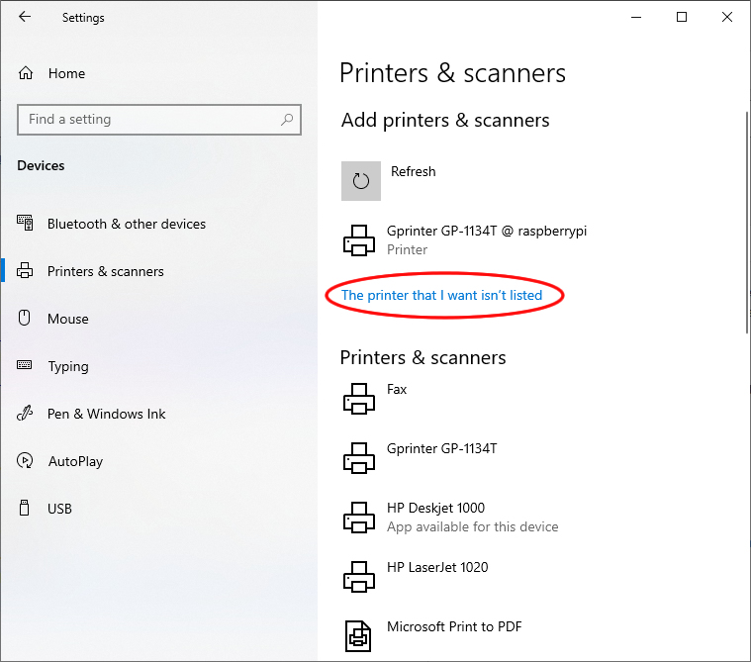Click the AutoPlay icon
Screen dimensions: 751x662
25,460
